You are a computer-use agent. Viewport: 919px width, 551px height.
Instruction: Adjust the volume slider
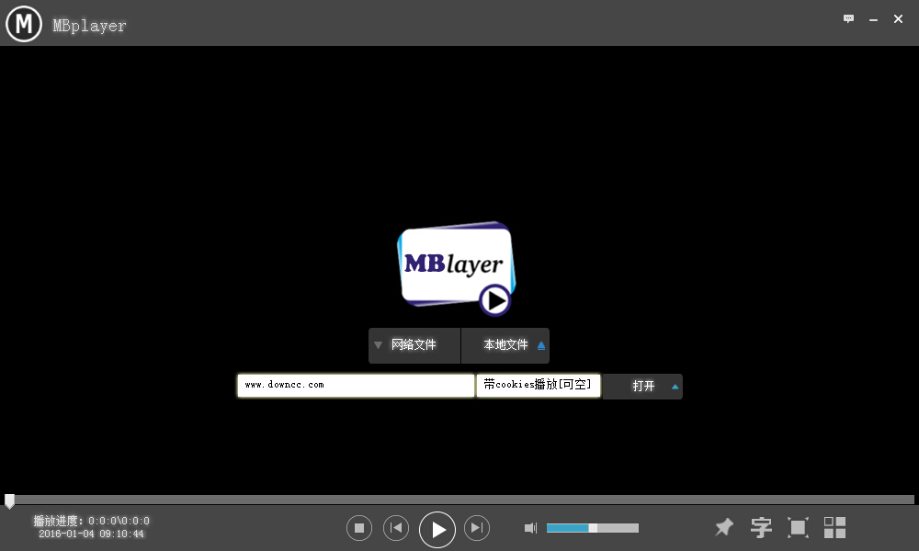click(592, 528)
